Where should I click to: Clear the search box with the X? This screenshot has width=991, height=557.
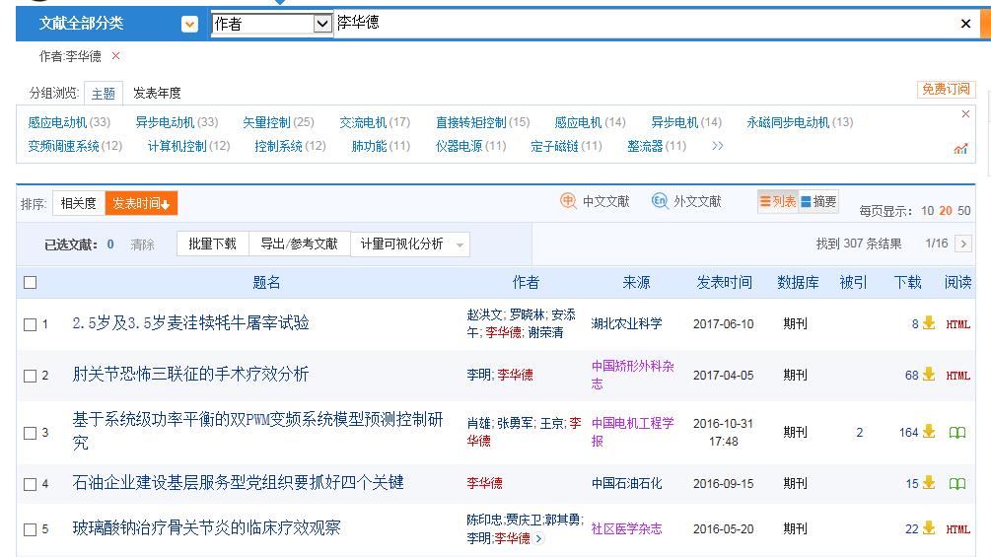coord(965,24)
